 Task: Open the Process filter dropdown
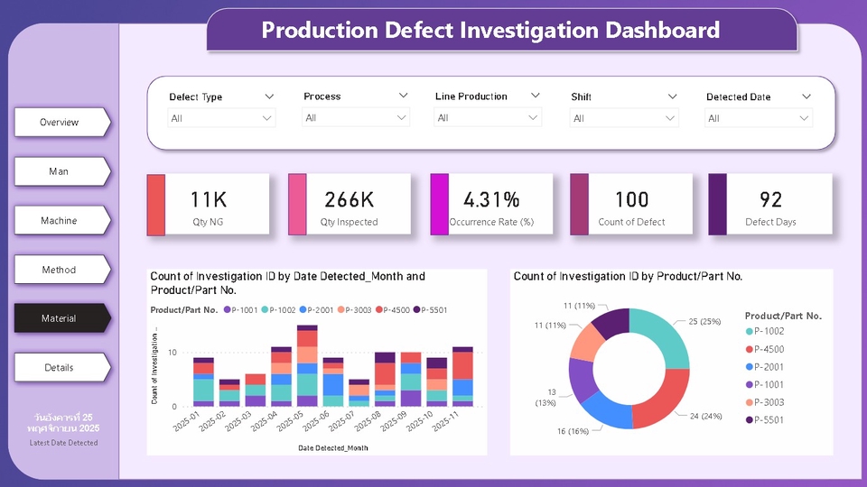(x=357, y=118)
